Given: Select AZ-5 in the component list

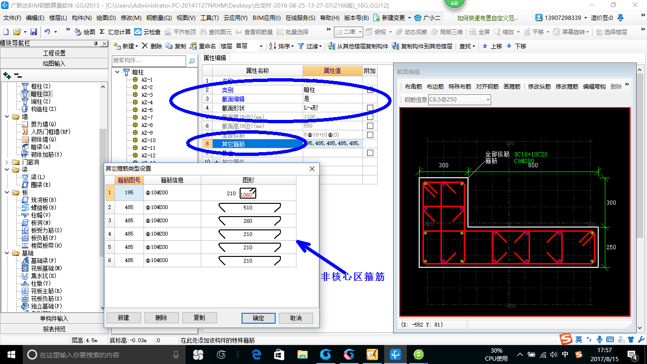Looking at the screenshot, I should tap(147, 110).
